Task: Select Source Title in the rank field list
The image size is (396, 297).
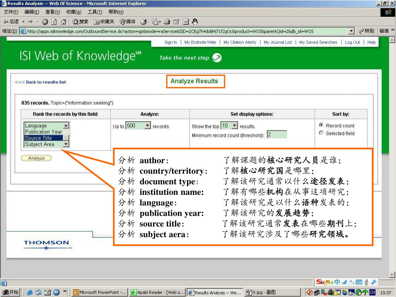Action: pyautogui.click(x=43, y=138)
